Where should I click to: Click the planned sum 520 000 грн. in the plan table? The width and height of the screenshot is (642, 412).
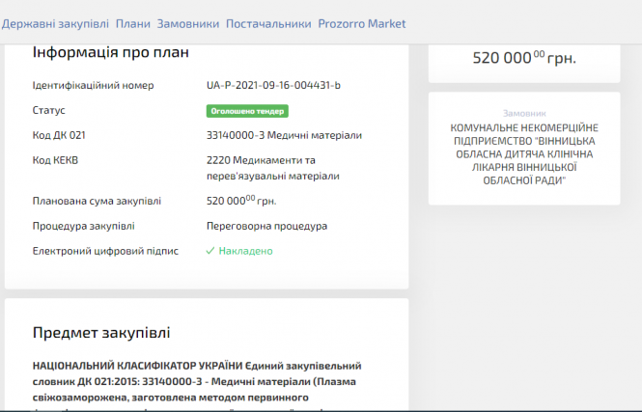(241, 201)
